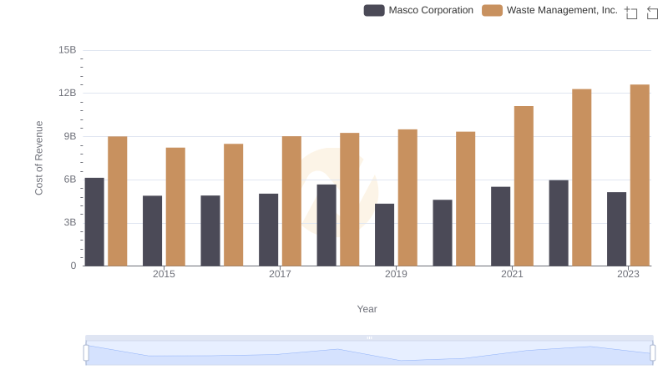
Task: Click the Waste Management bar for 2016
Action: [x=234, y=205]
